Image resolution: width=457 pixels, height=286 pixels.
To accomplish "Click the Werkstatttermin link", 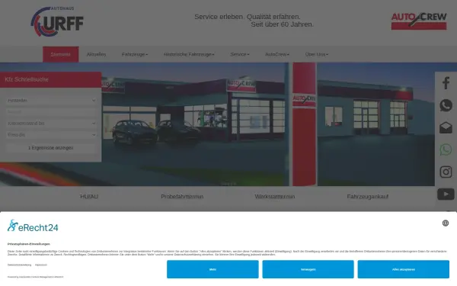I will click(275, 197).
